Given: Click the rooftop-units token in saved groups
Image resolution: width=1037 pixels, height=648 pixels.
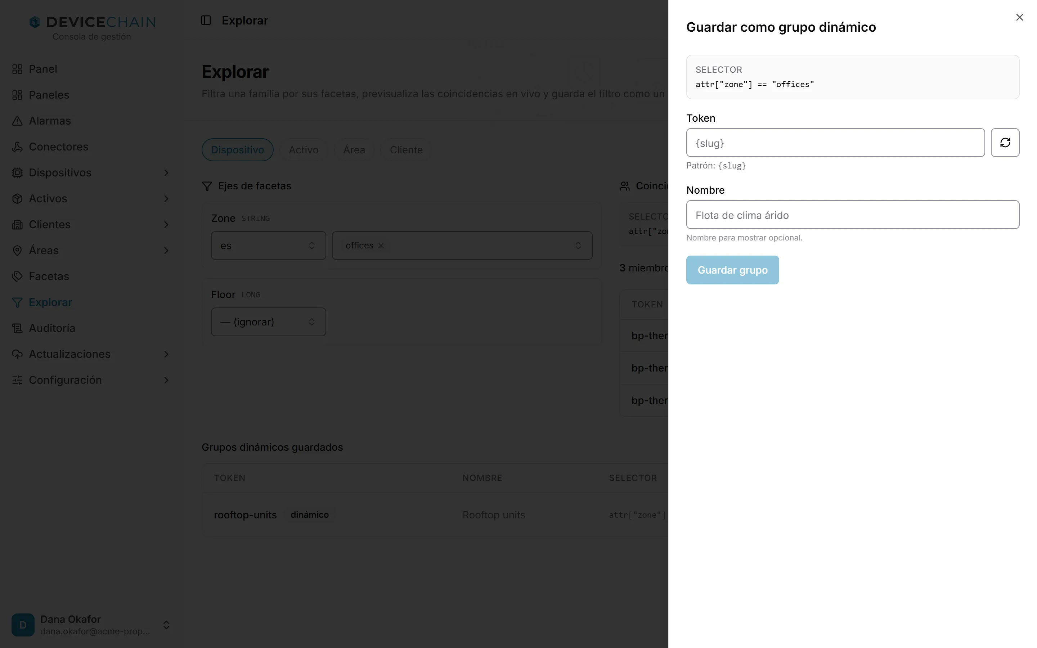Looking at the screenshot, I should (245, 515).
